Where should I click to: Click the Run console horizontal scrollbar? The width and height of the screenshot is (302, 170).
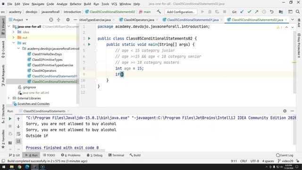click(x=66, y=150)
